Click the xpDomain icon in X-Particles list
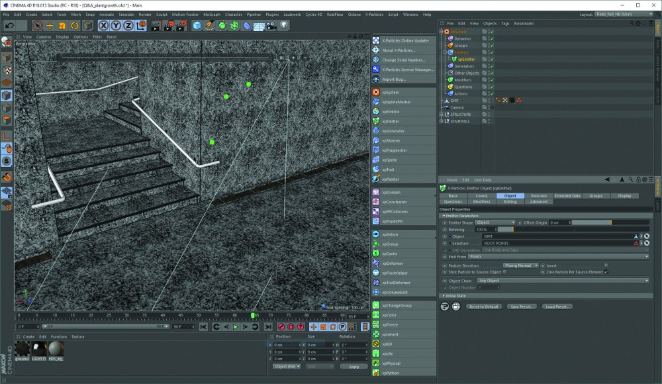 tap(376, 192)
